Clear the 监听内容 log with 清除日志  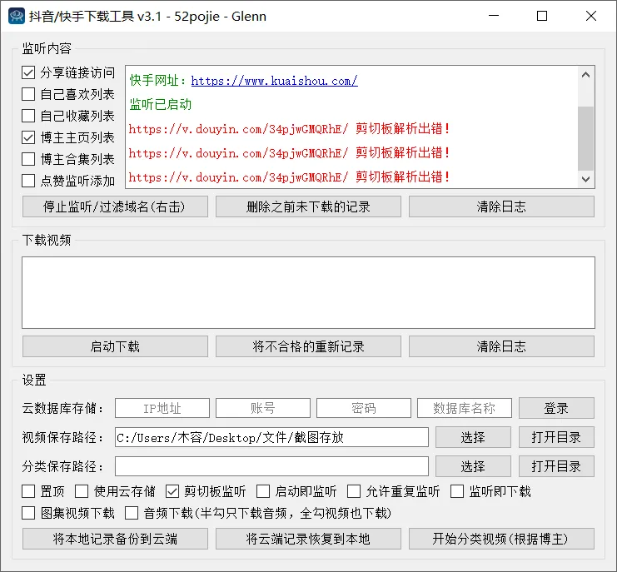click(501, 206)
